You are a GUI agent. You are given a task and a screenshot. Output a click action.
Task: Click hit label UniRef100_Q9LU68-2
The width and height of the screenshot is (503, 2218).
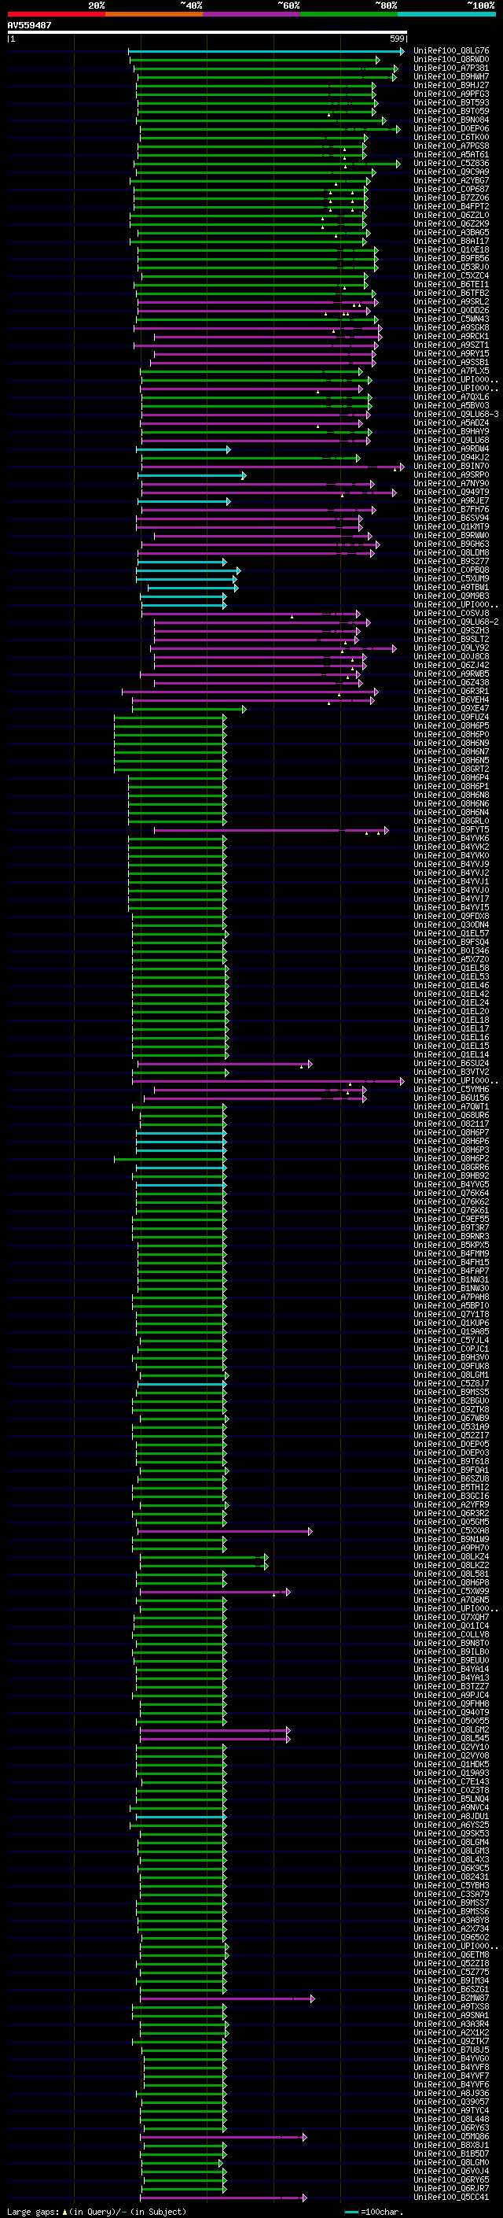pyautogui.click(x=456, y=622)
